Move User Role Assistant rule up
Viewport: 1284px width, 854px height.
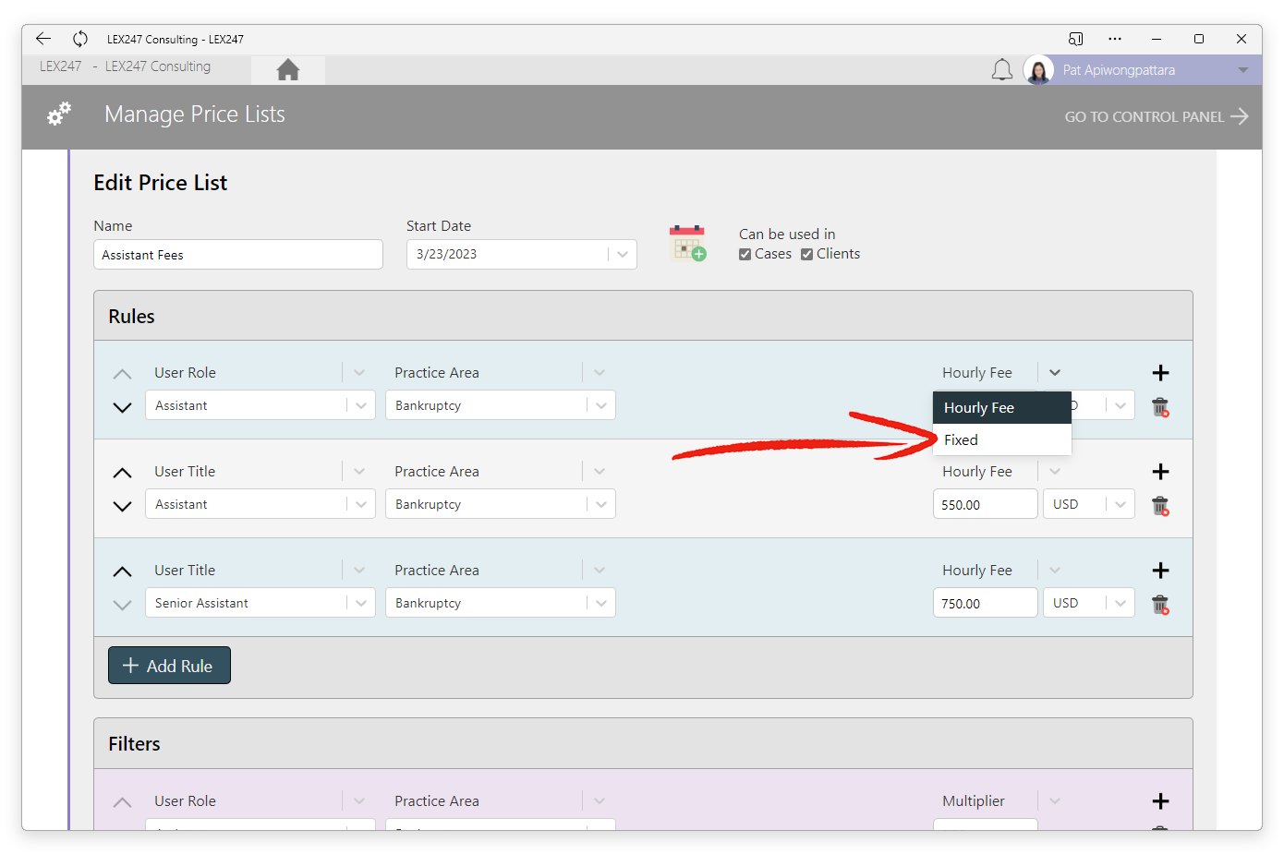(x=122, y=374)
